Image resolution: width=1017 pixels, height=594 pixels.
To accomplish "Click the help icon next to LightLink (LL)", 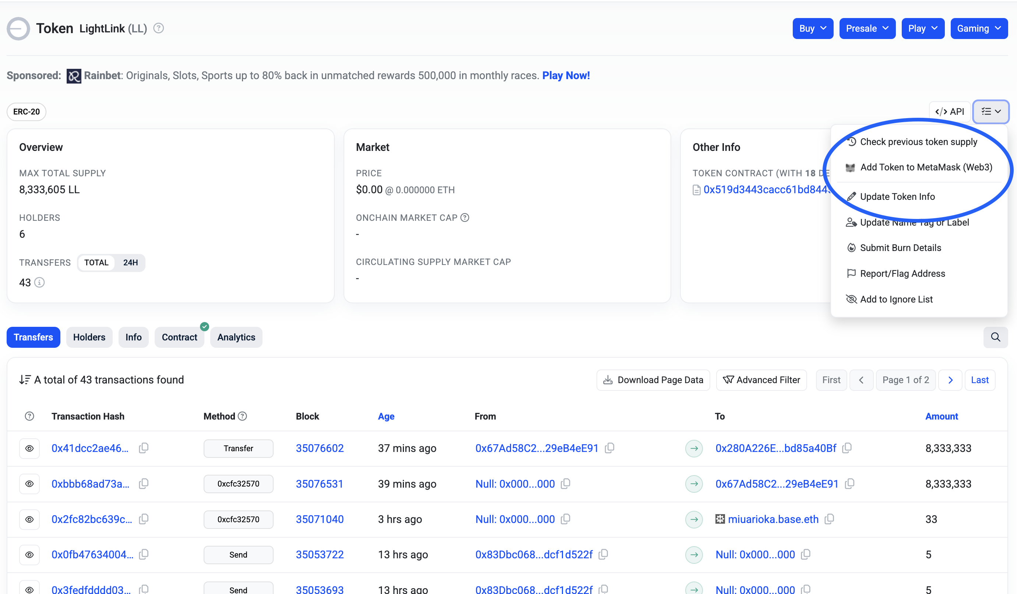I will tap(159, 28).
